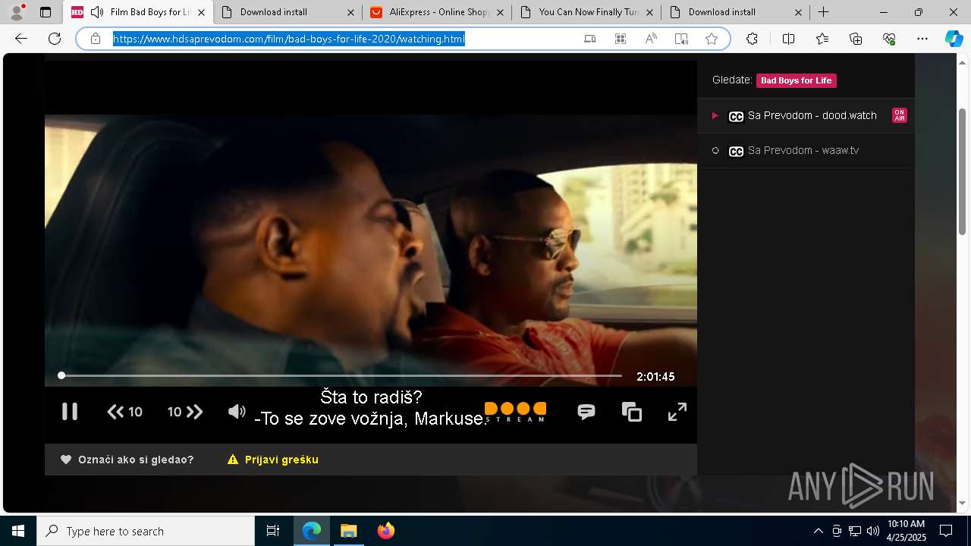This screenshot has height=546, width=971.
Task: Pause the video playback
Action: click(x=70, y=412)
